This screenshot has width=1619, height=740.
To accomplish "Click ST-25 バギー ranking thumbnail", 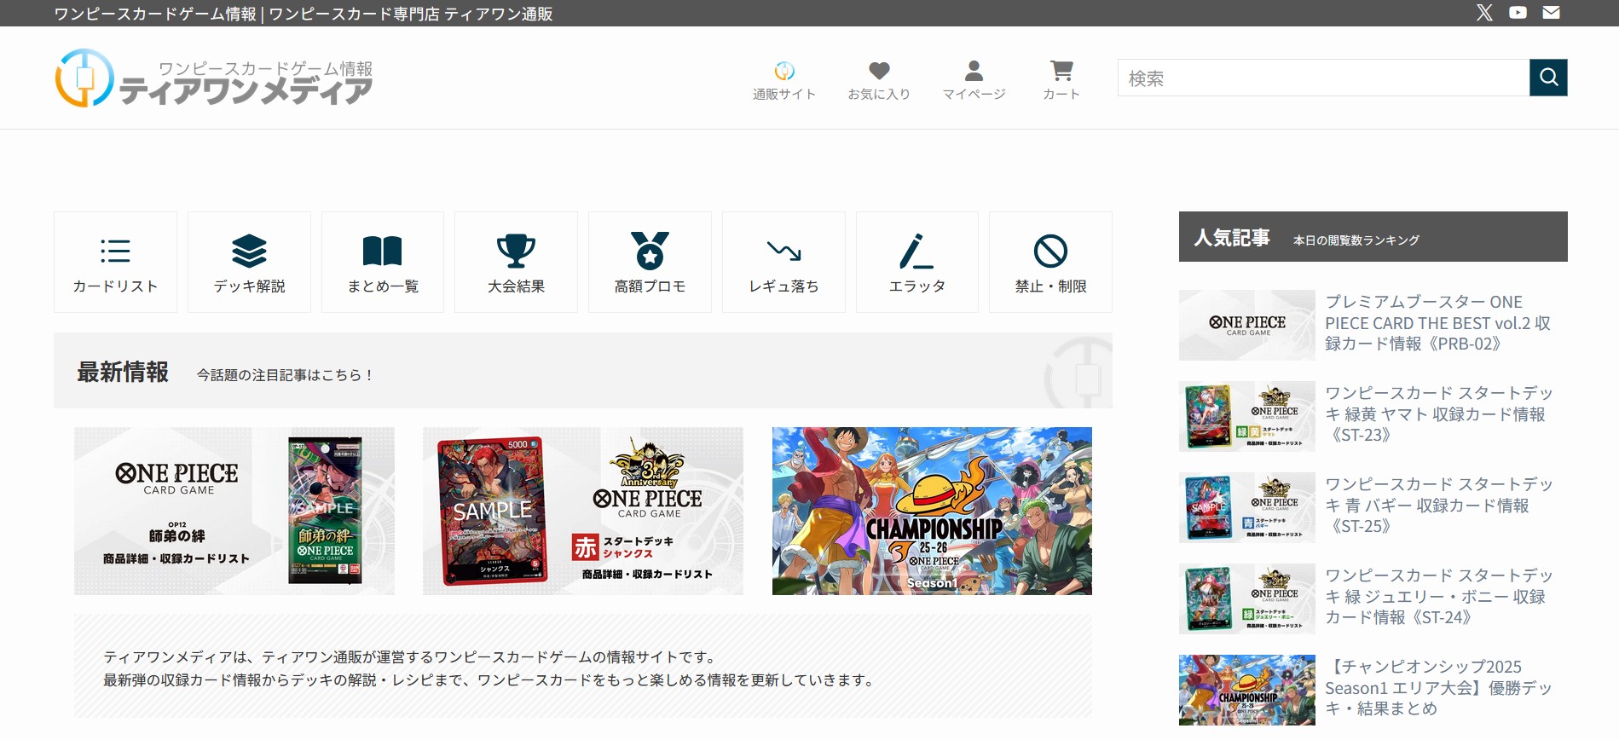I will tap(1247, 507).
